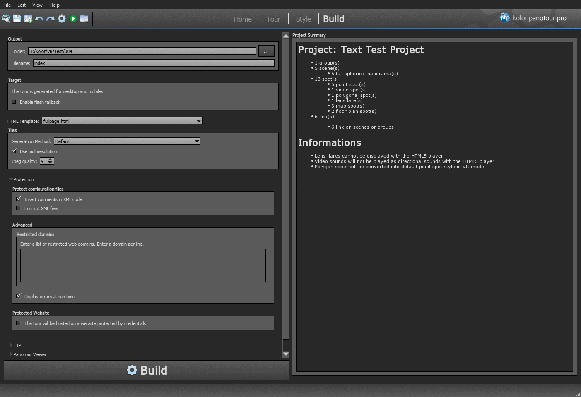
Task: Open the HTML Template dropdown
Action: click(198, 121)
